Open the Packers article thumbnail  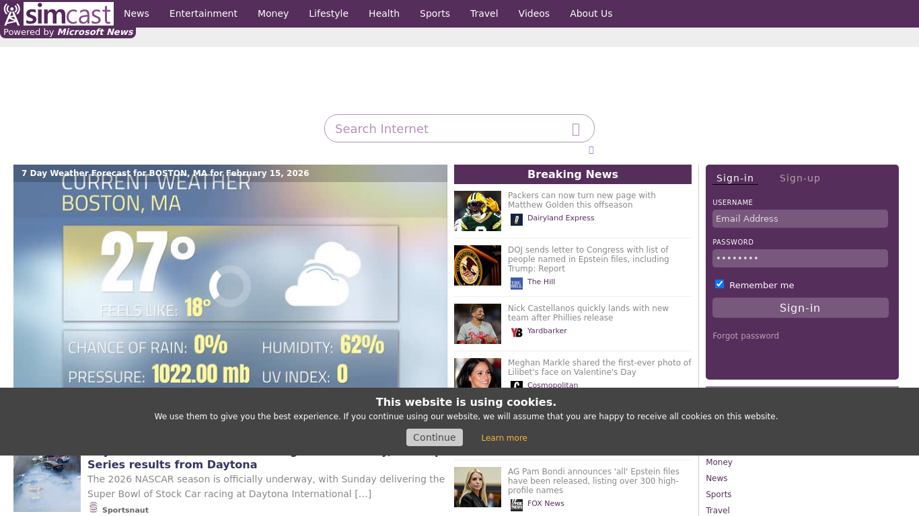coord(477,211)
